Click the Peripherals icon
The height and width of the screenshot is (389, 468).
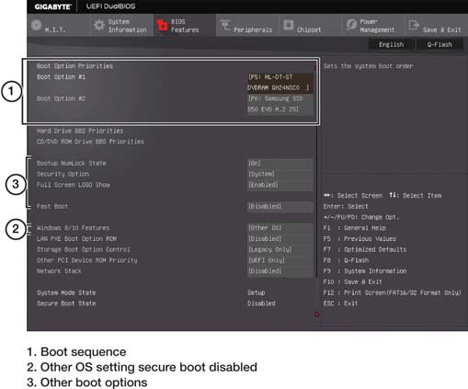coord(225,25)
